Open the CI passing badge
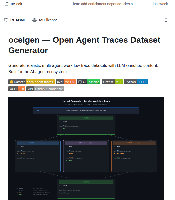This screenshot has width=175, height=200. (89, 82)
